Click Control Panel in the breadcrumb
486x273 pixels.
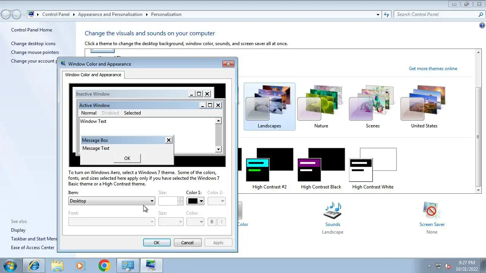pos(56,14)
